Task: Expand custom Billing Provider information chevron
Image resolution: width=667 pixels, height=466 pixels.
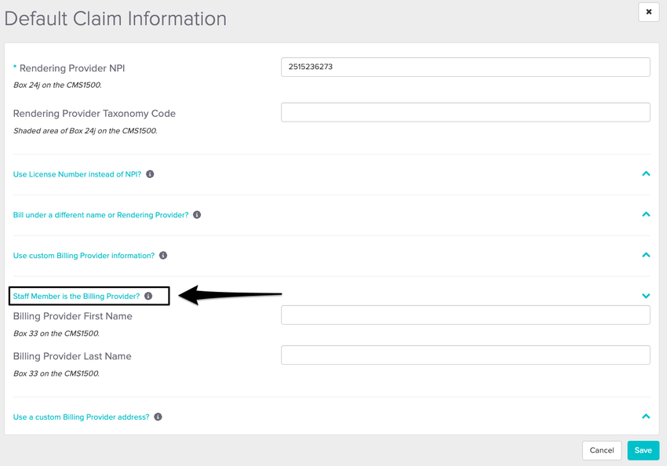Action: (x=646, y=255)
